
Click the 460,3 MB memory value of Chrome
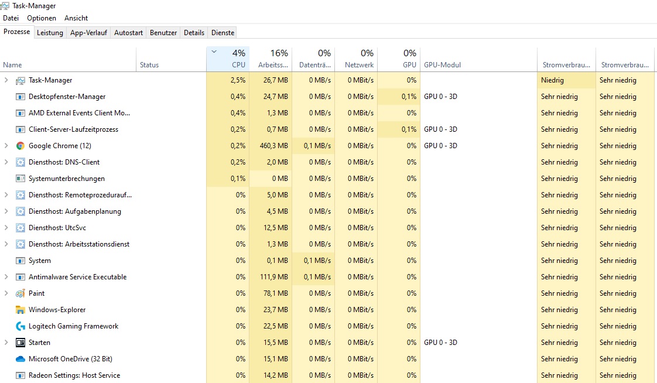click(x=273, y=146)
